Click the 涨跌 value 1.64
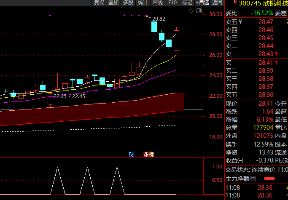288x200 pixels. tap(268, 112)
